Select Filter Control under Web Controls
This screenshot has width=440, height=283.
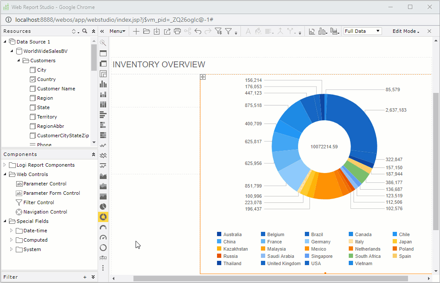pyautogui.click(x=38, y=202)
